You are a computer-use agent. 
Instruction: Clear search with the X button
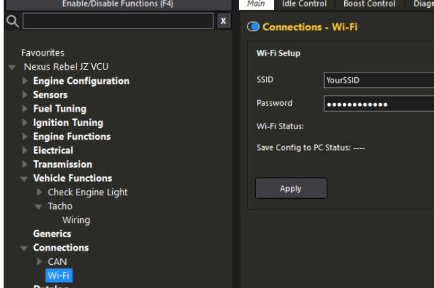tap(223, 21)
